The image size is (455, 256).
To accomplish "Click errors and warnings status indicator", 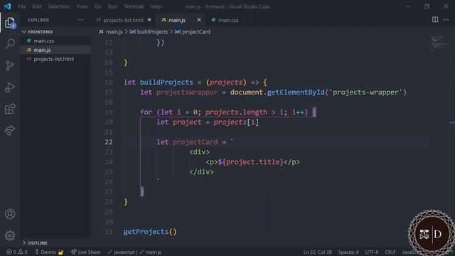I will [17, 252].
